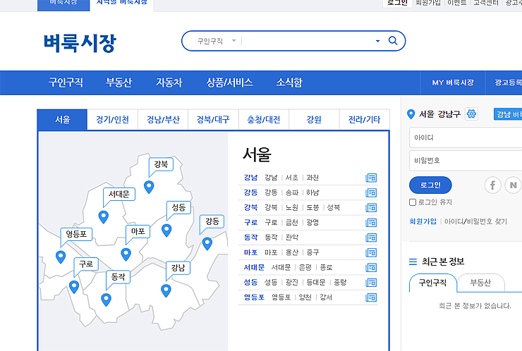Log in with the Facebook icon
This screenshot has height=351, width=522.
(x=492, y=185)
